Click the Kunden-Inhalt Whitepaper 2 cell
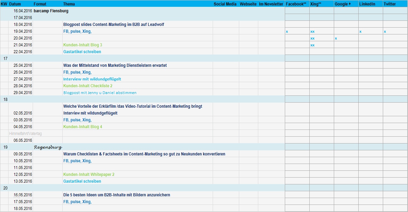Viewport: 408px width, 212px height. [89, 175]
